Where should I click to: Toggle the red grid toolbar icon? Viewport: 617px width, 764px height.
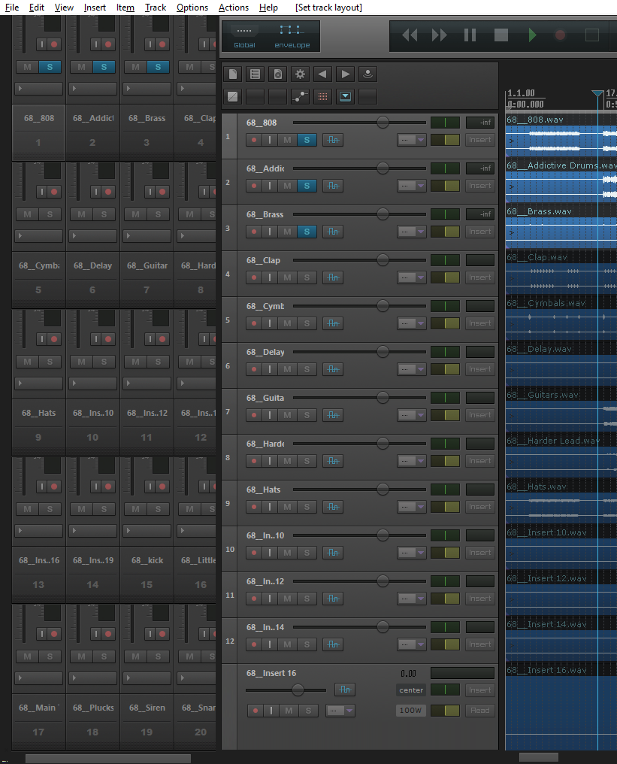tap(323, 96)
